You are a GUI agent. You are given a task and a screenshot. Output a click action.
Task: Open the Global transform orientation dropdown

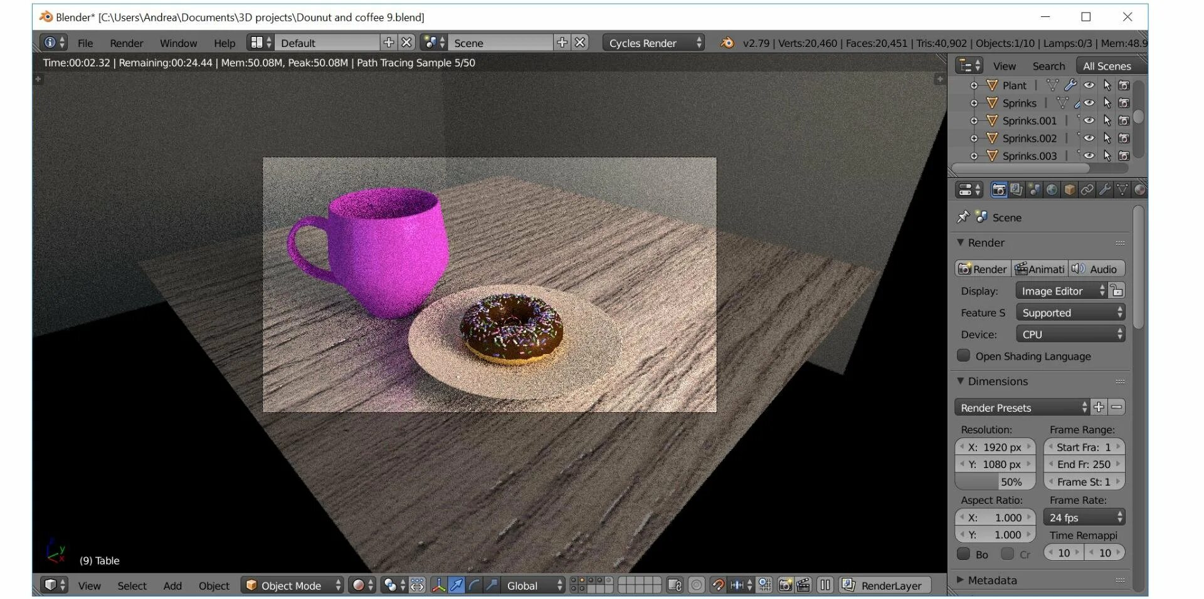pos(533,585)
